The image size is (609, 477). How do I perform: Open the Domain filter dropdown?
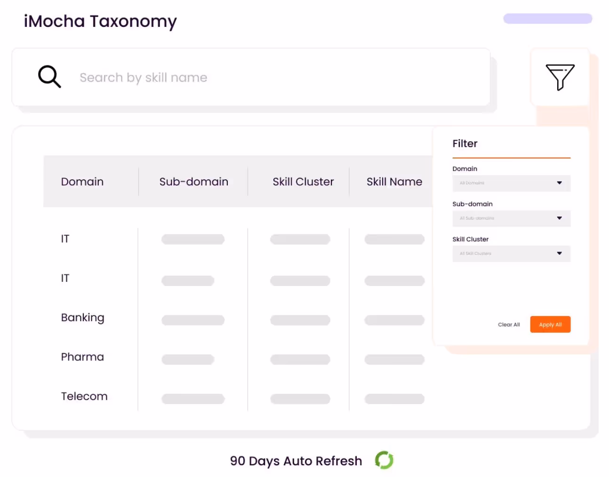(x=512, y=183)
